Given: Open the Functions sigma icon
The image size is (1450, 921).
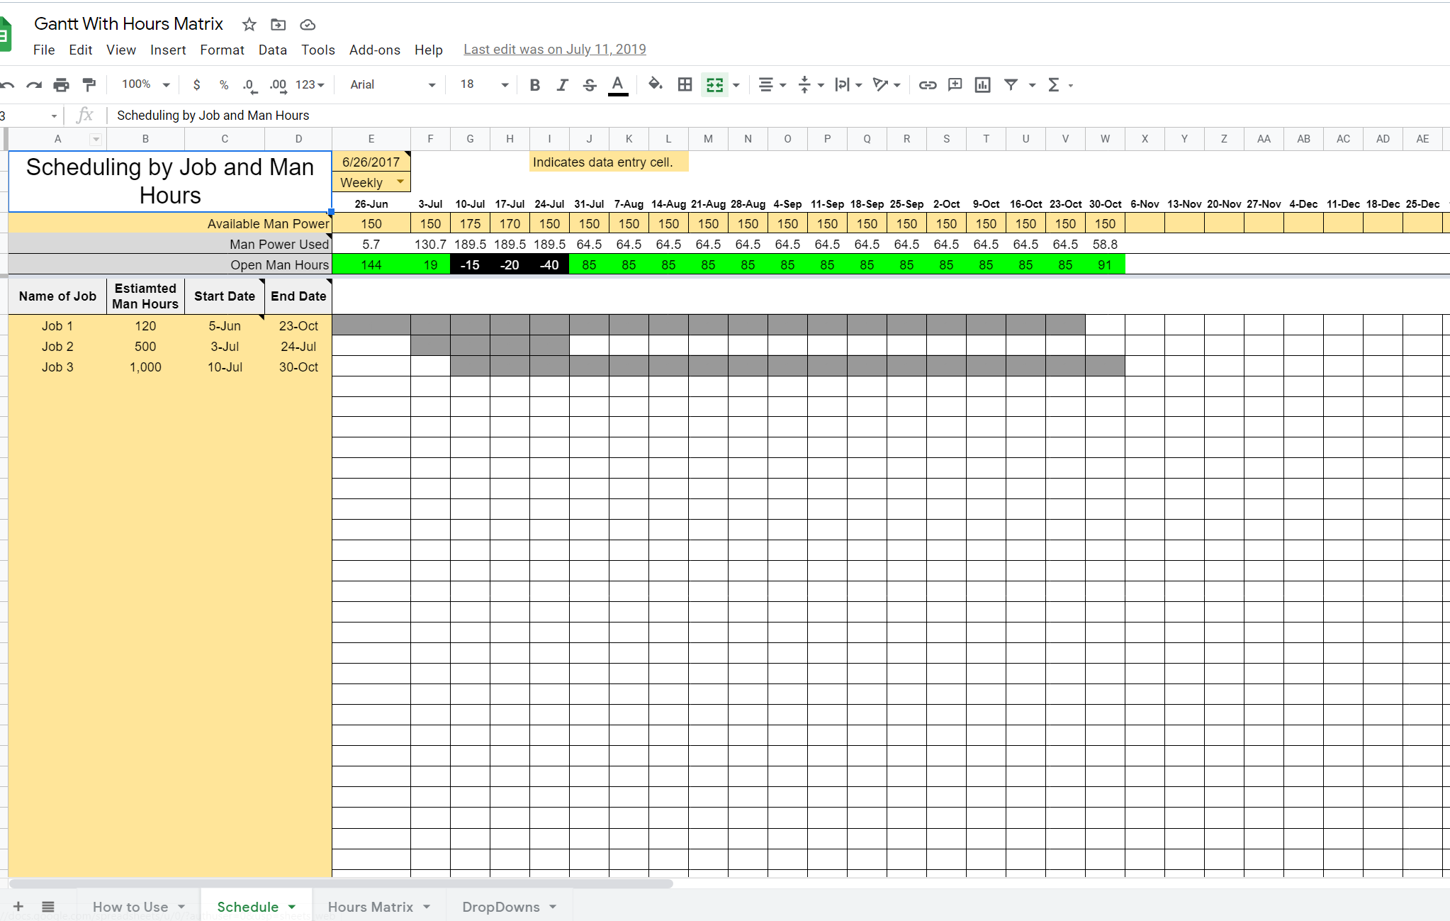Looking at the screenshot, I should click(x=1054, y=84).
